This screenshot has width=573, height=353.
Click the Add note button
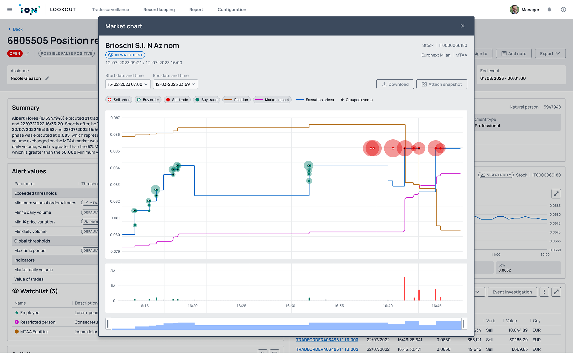tap(514, 53)
